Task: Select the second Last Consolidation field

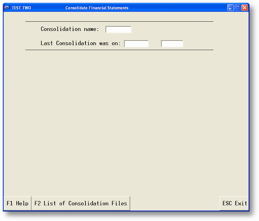Action: point(172,44)
